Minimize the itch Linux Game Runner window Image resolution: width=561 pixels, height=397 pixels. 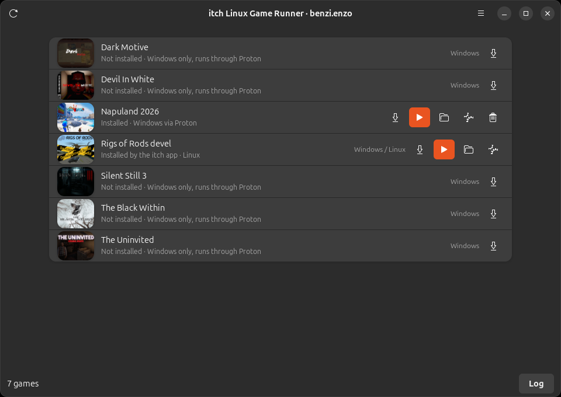point(504,13)
